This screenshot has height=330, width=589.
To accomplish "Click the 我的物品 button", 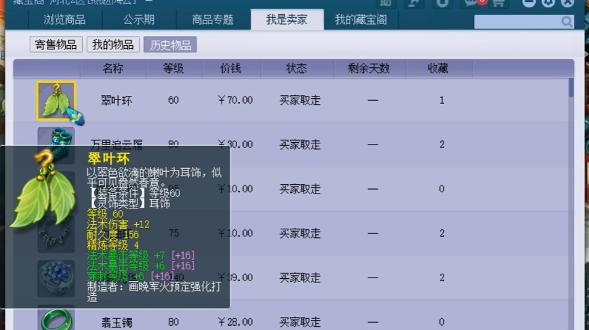I will 113,44.
